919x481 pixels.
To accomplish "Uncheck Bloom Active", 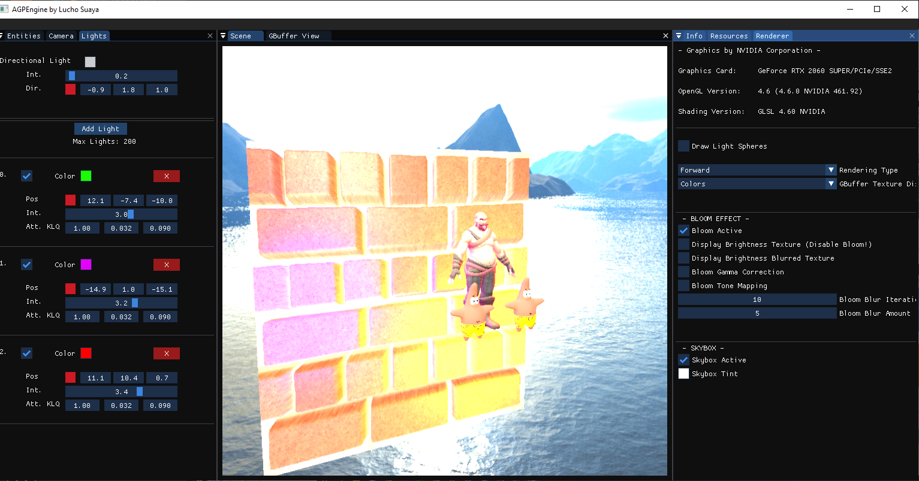I will point(683,231).
